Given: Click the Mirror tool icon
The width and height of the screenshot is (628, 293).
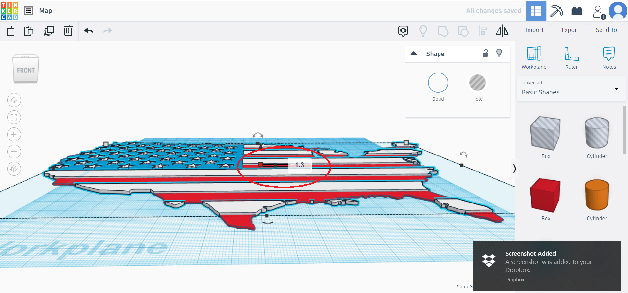Looking at the screenshot, I should [502, 31].
